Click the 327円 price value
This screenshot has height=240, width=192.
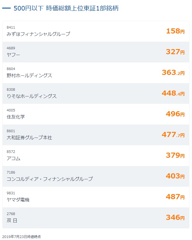175,52
